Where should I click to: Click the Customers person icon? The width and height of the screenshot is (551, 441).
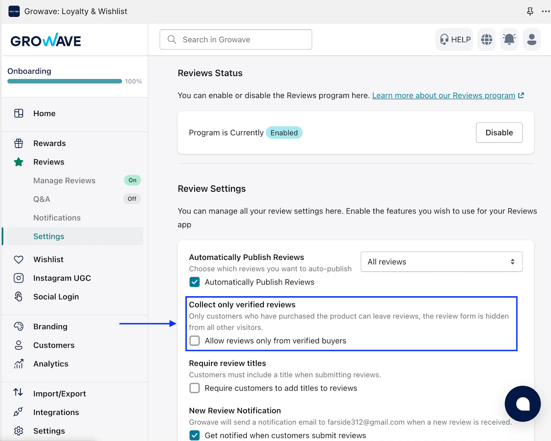pyautogui.click(x=19, y=345)
